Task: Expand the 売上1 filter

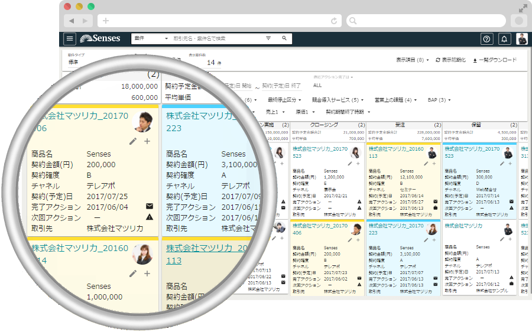Action: (x=275, y=112)
